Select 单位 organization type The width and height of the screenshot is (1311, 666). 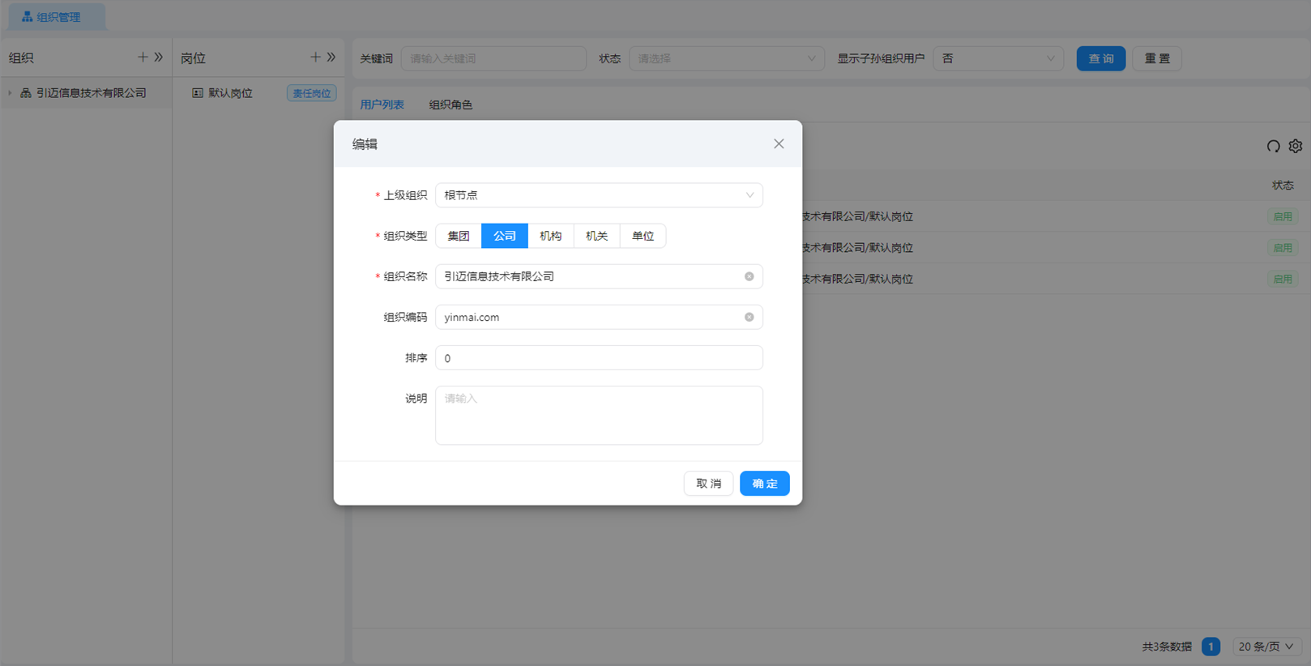tap(643, 236)
